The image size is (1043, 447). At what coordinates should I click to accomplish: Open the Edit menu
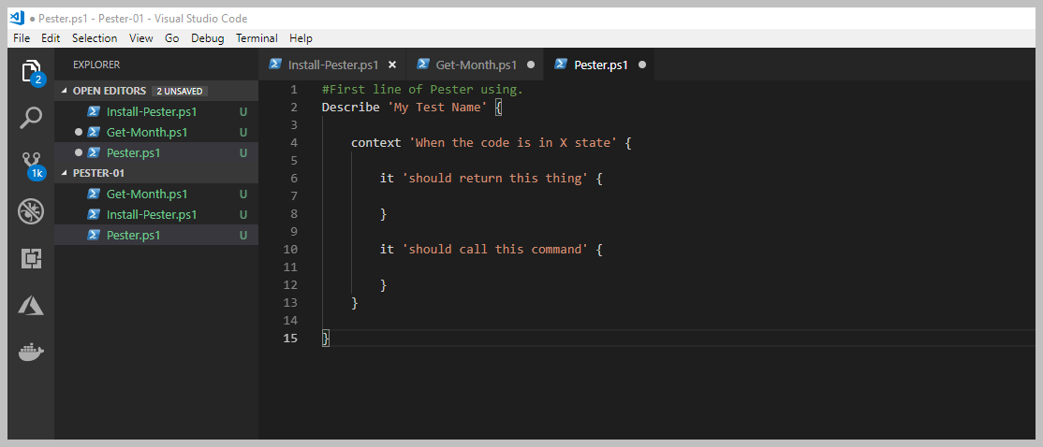tap(51, 37)
